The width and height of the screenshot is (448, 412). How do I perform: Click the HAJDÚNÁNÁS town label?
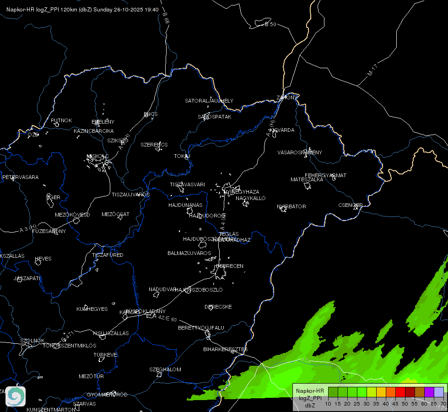point(185,205)
